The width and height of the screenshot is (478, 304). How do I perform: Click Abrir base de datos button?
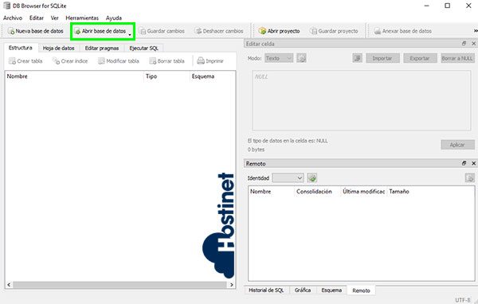click(x=100, y=31)
